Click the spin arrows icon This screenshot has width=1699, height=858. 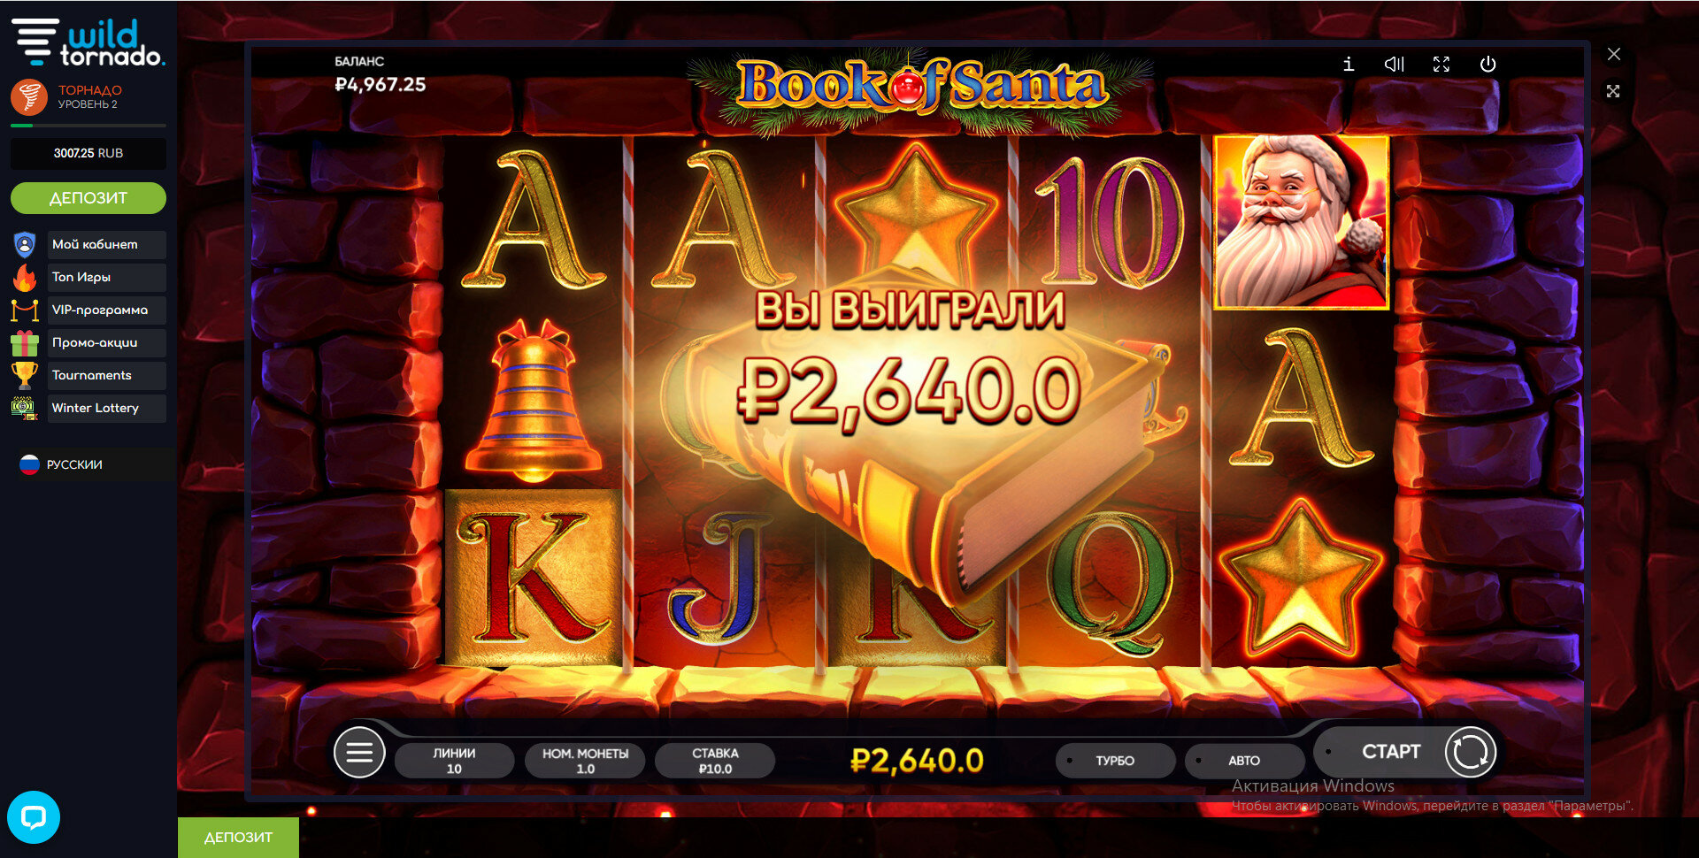click(1470, 753)
